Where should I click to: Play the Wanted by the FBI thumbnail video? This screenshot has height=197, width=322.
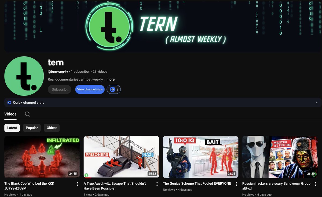point(280,157)
